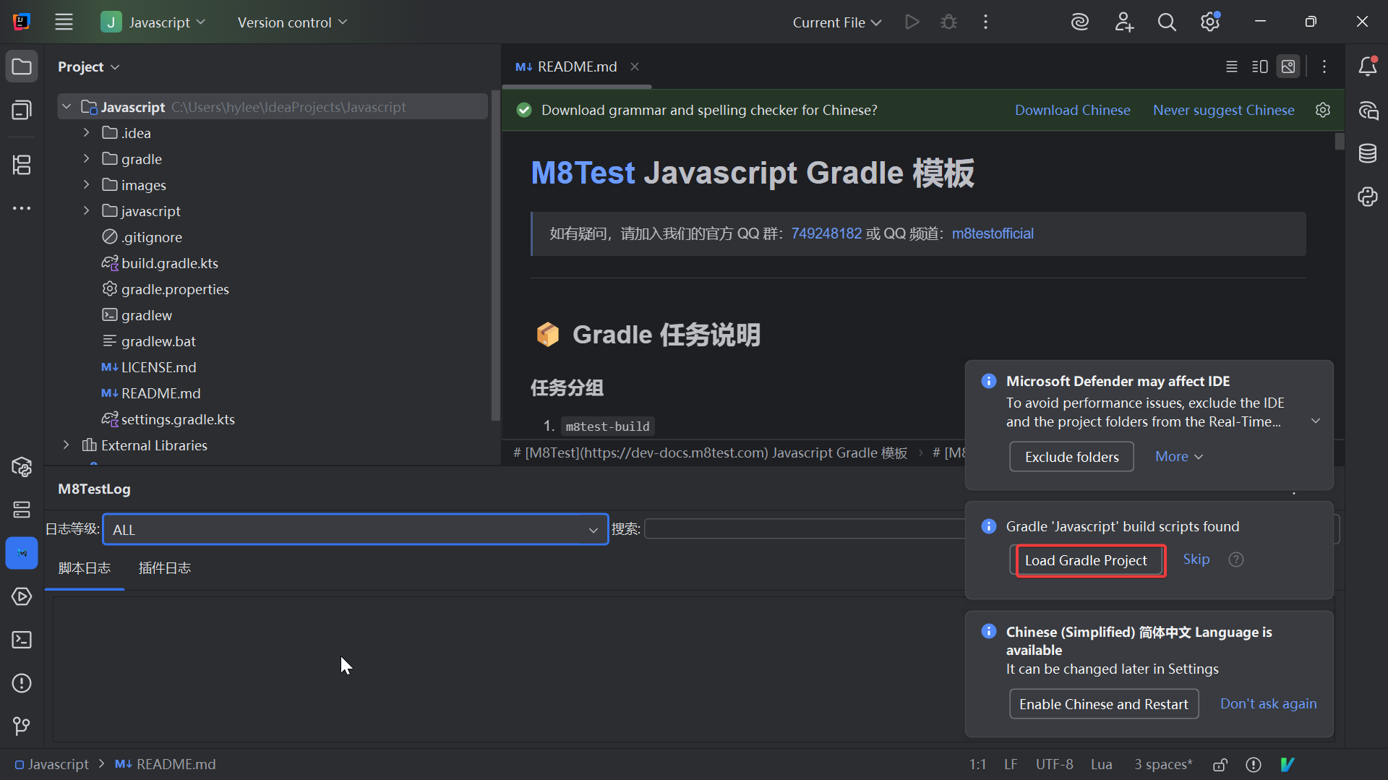Select LICENSE.md in project tree
This screenshot has width=1388, height=780.
point(158,367)
